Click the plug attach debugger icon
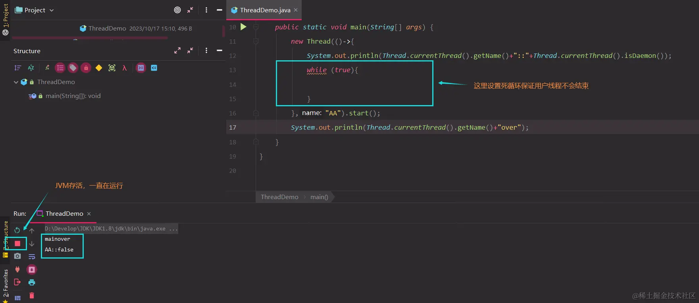 (17, 269)
